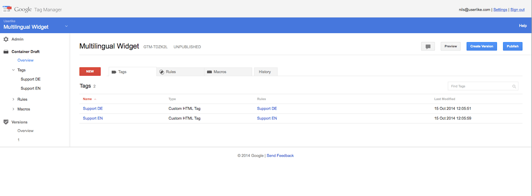Click the Versions shield checkmark icon
This screenshot has height=196, width=532.
(6, 122)
